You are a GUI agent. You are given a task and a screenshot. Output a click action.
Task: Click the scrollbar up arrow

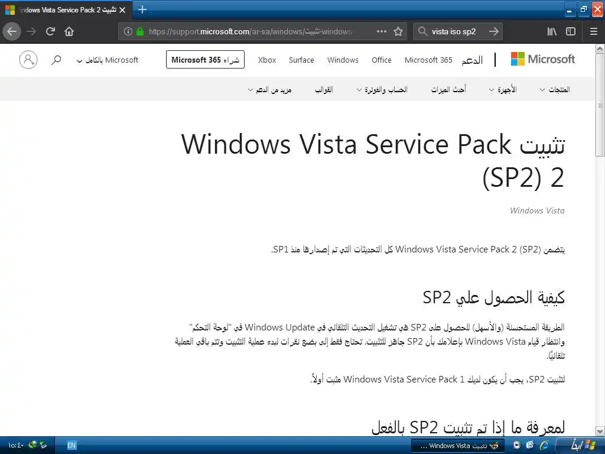coord(600,48)
